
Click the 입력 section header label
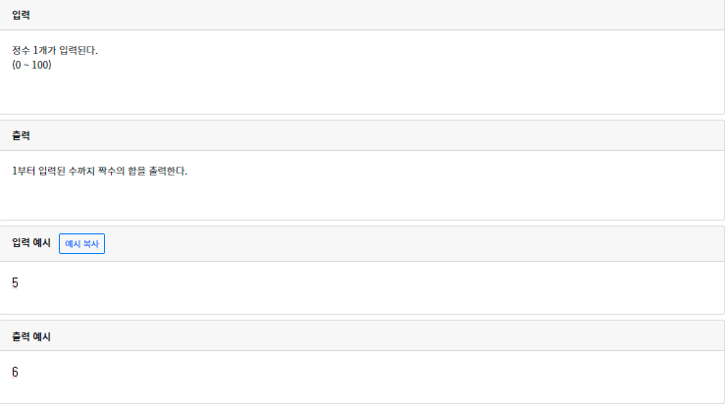pyautogui.click(x=21, y=15)
